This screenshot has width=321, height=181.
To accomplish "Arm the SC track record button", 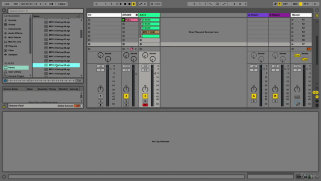I will coord(100,105).
